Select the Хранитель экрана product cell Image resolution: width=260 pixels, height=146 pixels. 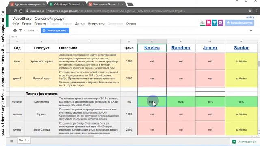[41, 61]
